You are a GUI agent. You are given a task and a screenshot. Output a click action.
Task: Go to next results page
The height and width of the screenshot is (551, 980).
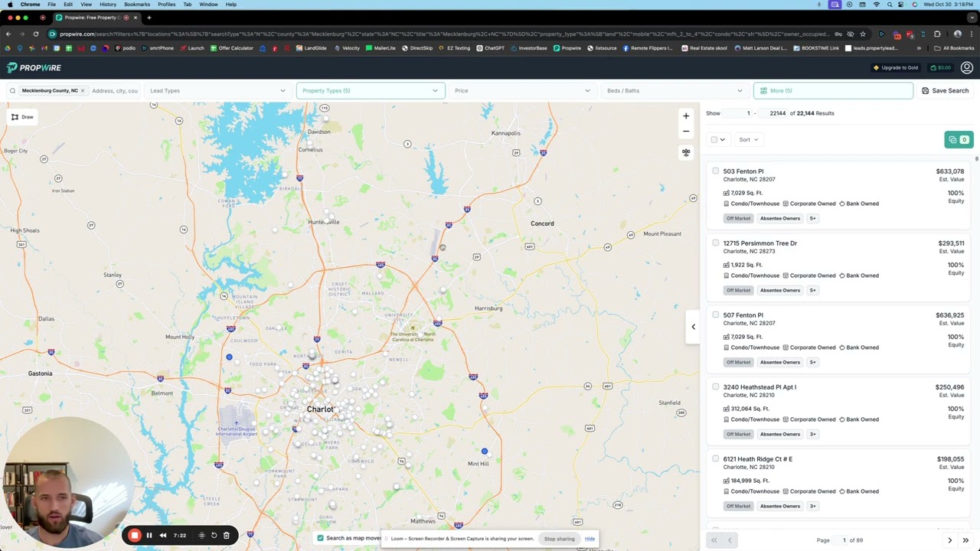[x=950, y=540]
